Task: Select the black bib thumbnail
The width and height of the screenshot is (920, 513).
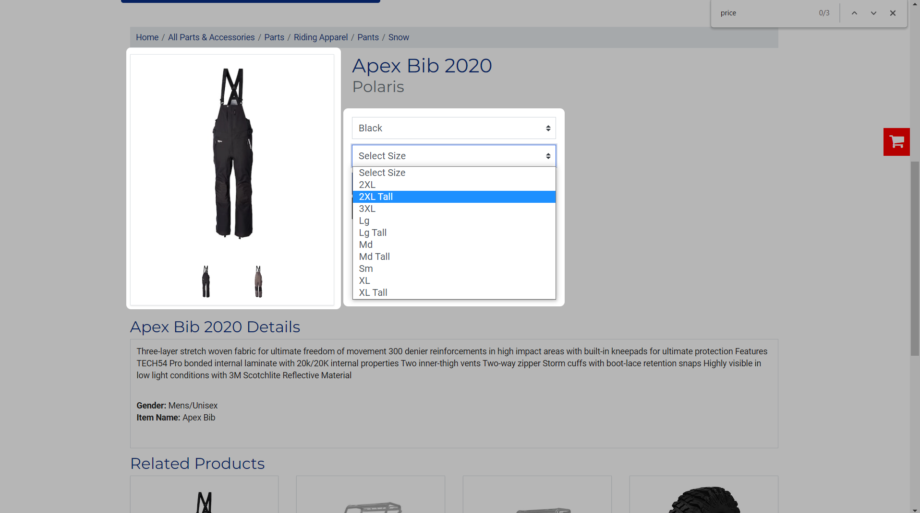Action: 206,281
